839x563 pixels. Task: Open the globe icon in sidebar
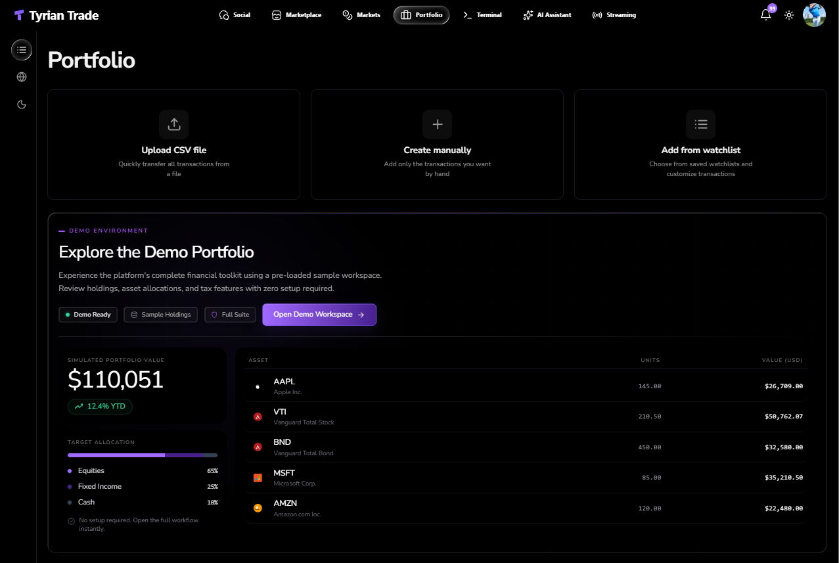[x=22, y=77]
